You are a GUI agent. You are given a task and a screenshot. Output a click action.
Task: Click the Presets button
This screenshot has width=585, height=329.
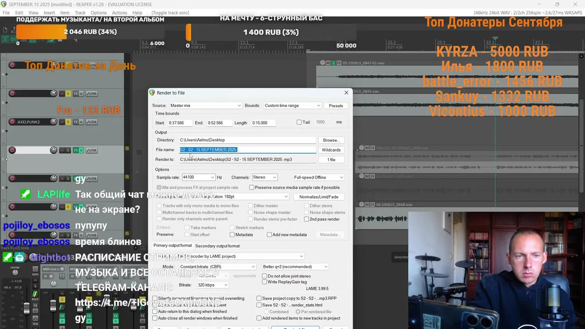[336, 106]
